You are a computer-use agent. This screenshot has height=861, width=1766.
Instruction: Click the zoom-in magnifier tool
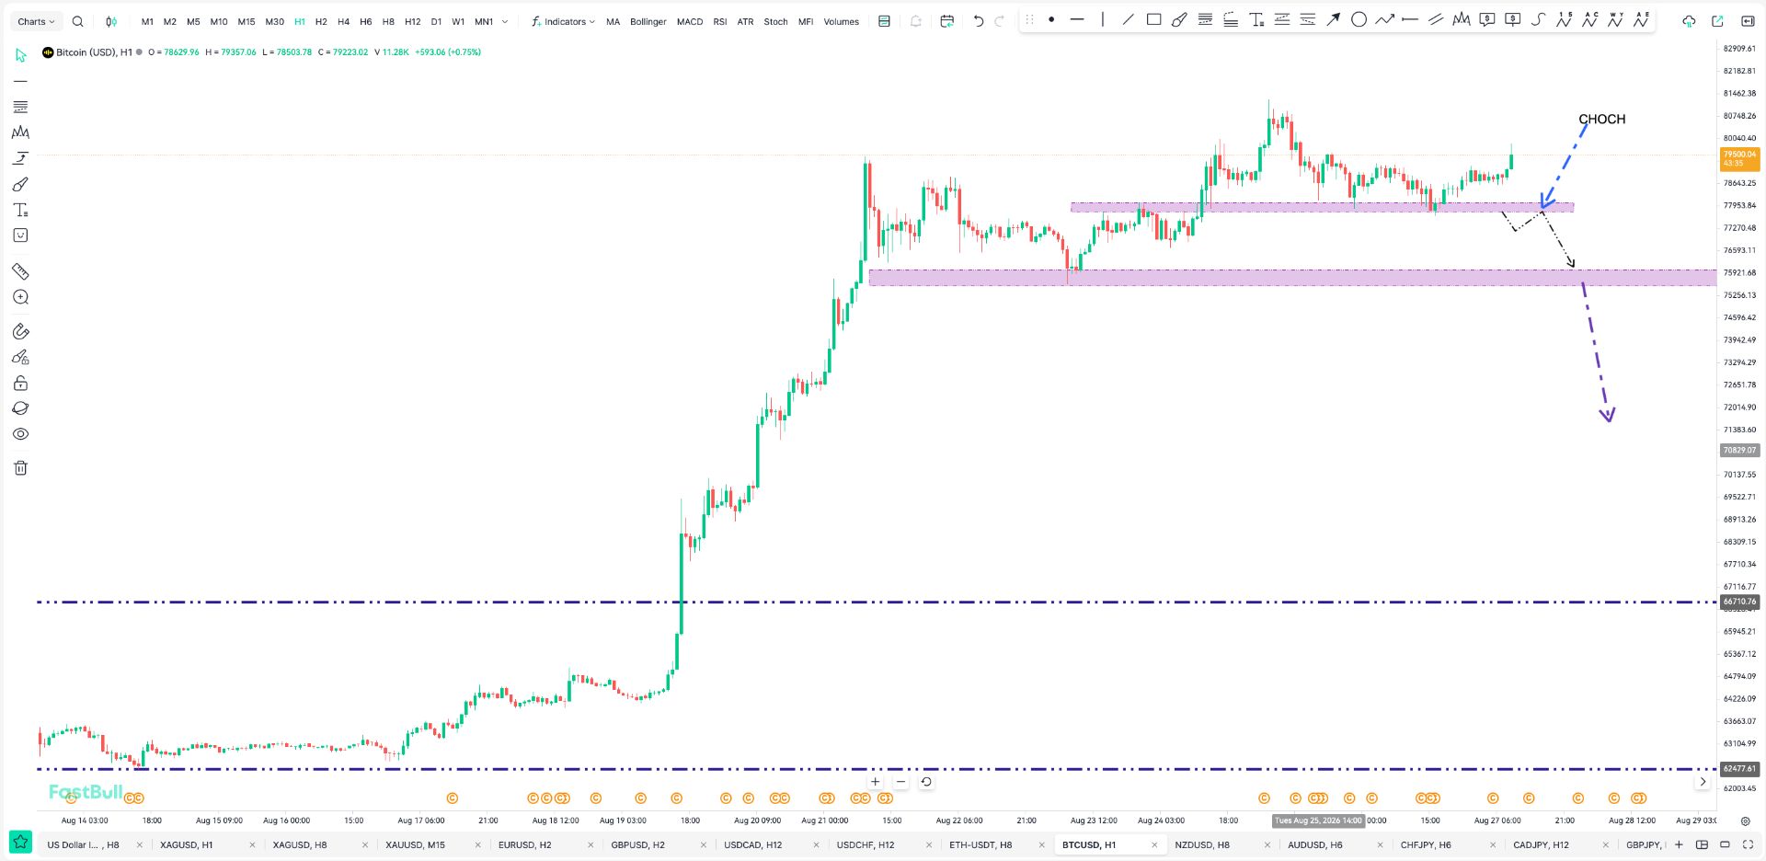(20, 297)
